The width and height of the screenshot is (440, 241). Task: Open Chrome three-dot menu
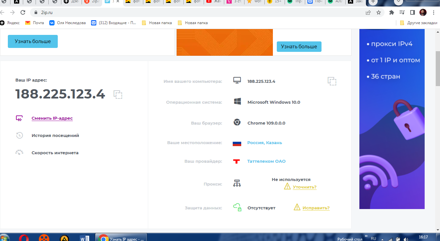[433, 12]
